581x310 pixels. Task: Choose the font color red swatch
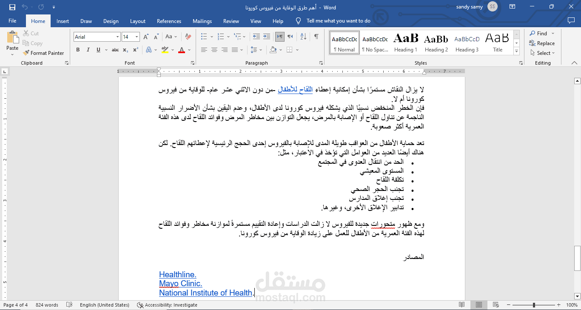coord(182,50)
